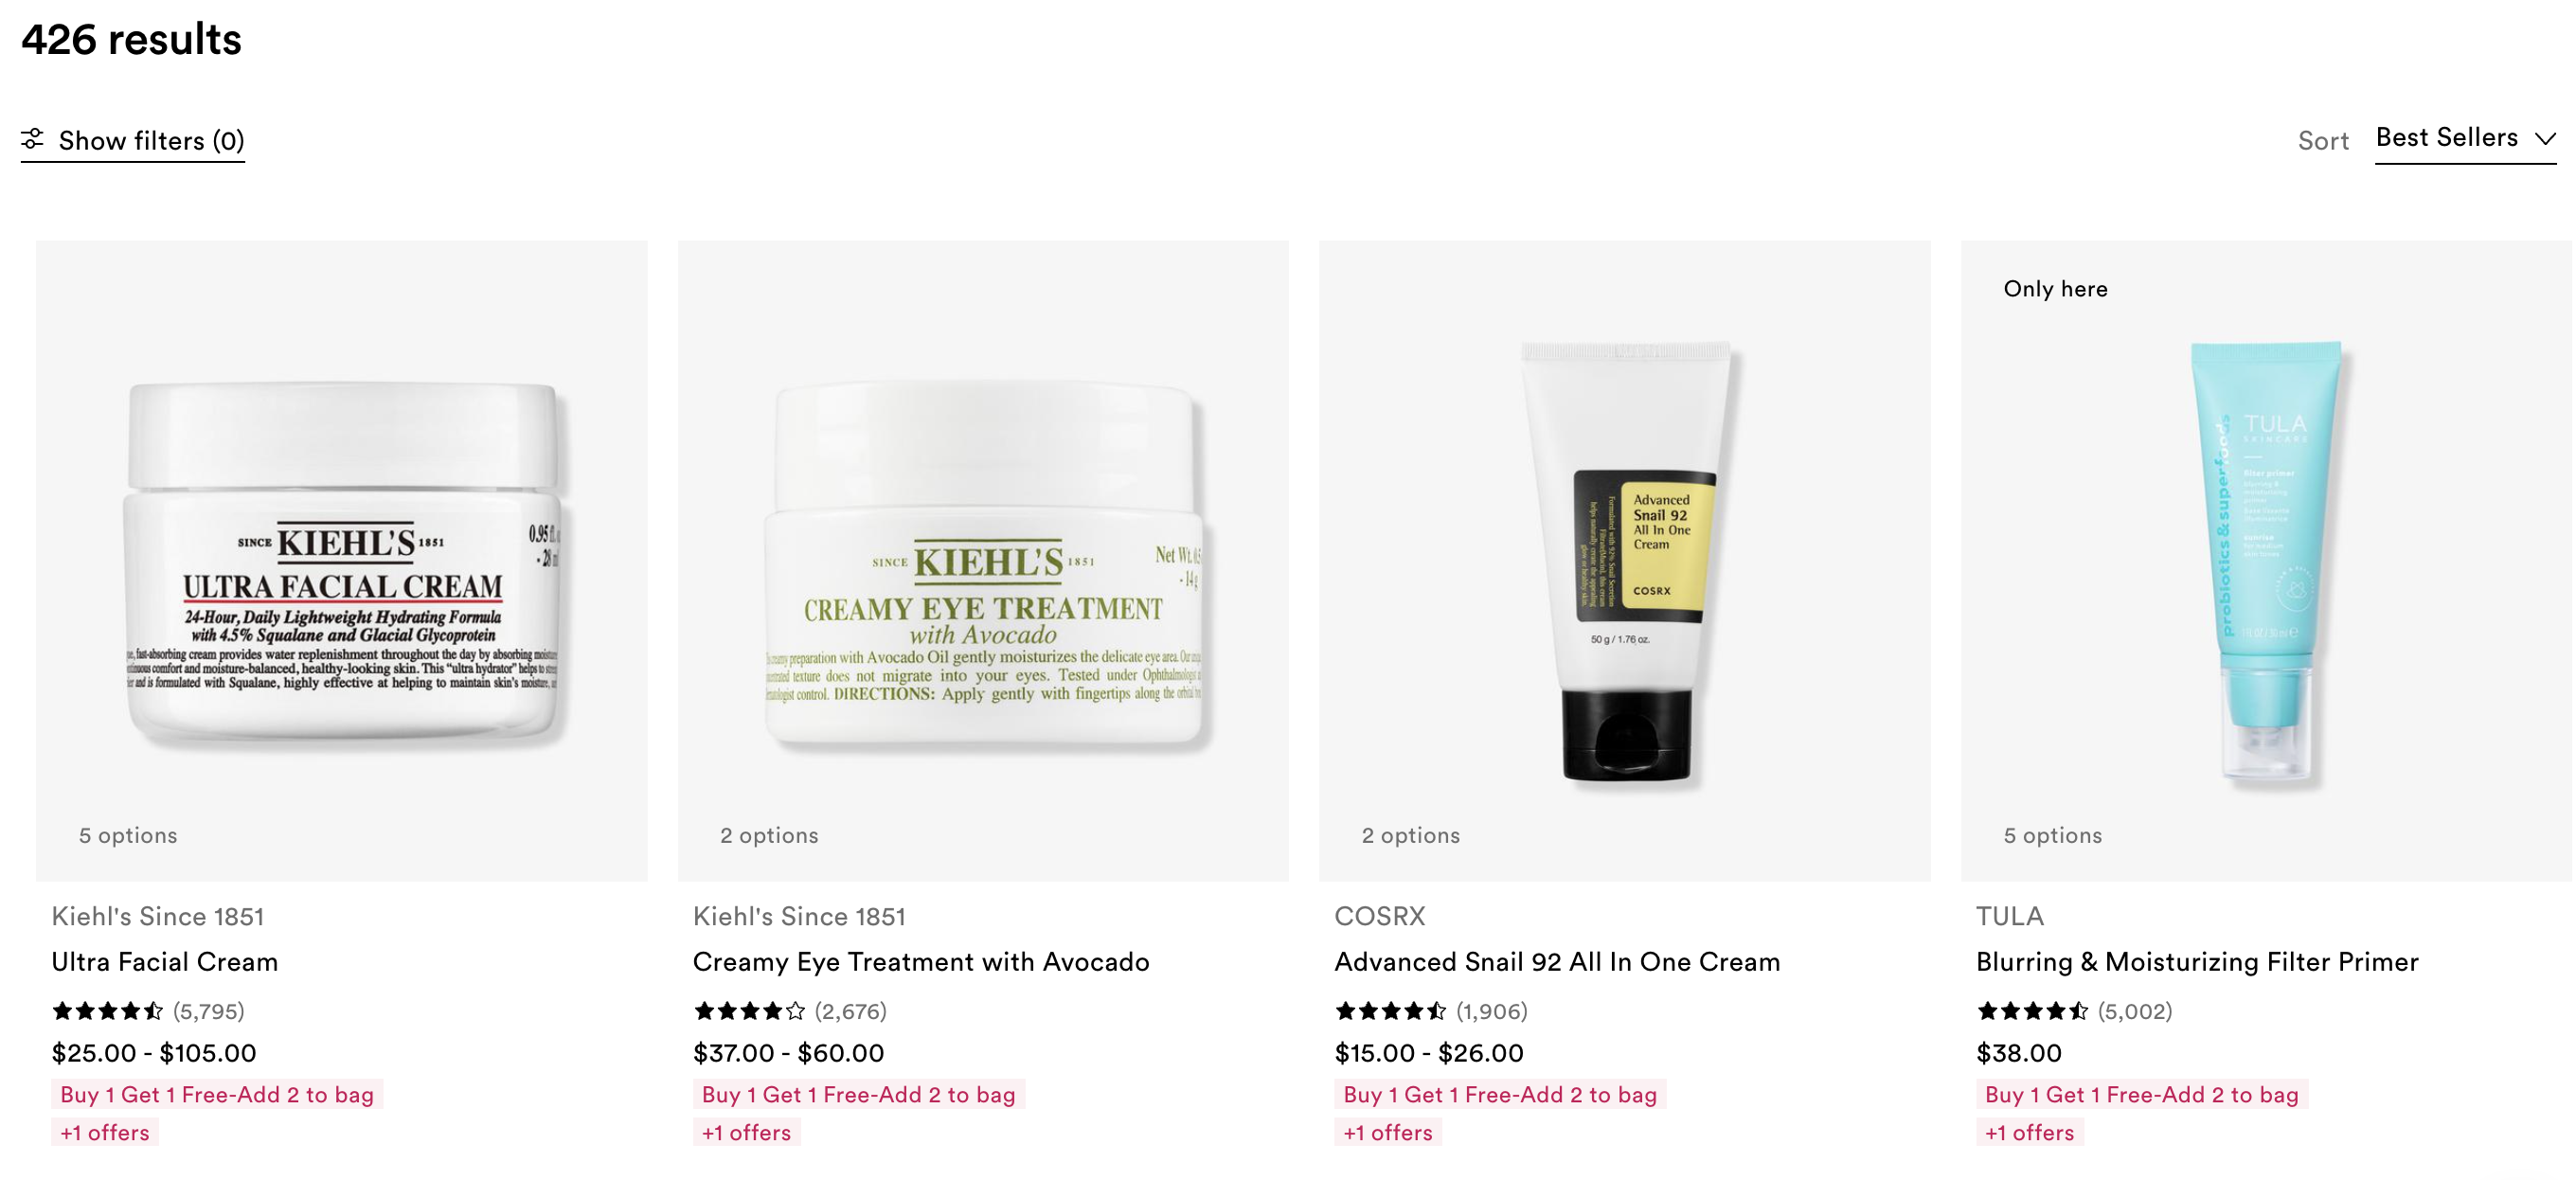The image size is (2576, 1180).
Task: Expand the Best Sellers sort dropdown
Action: (2465, 137)
